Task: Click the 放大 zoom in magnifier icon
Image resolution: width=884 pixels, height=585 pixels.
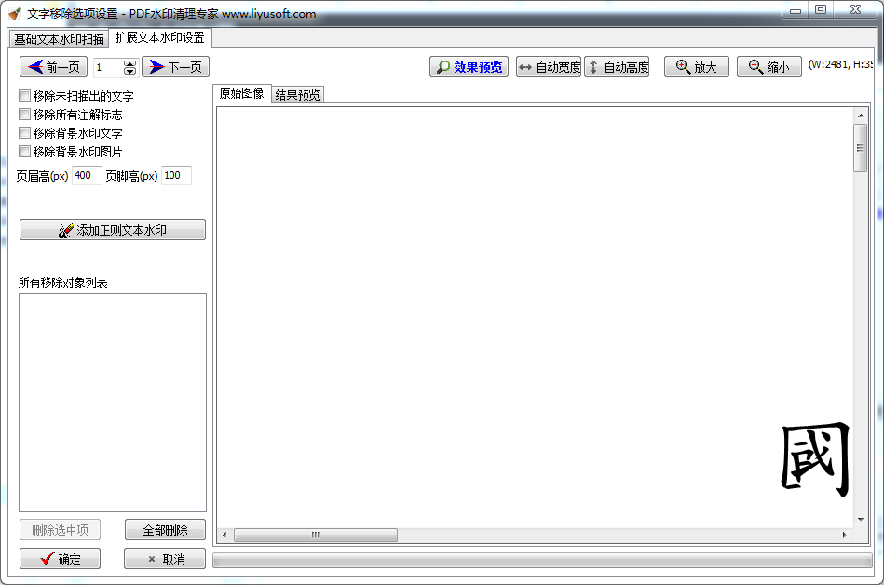Action: [x=696, y=66]
